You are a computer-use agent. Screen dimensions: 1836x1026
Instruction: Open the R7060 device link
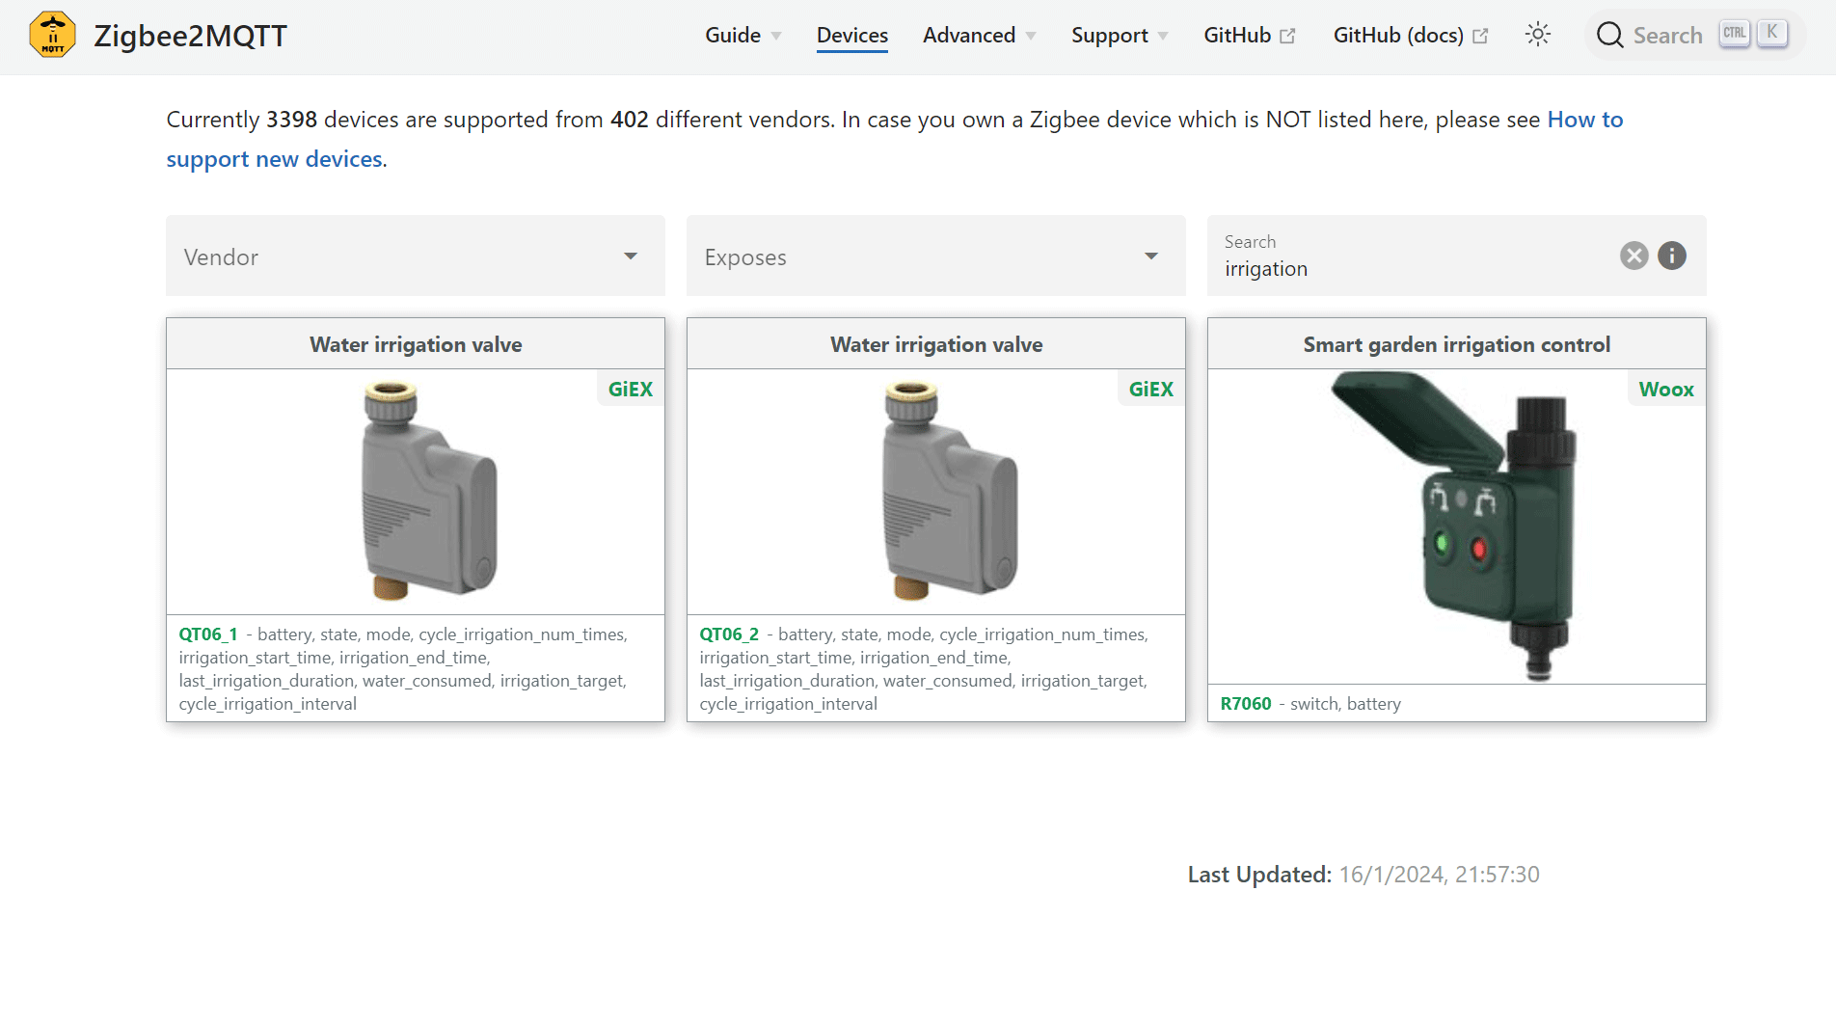tap(1246, 704)
